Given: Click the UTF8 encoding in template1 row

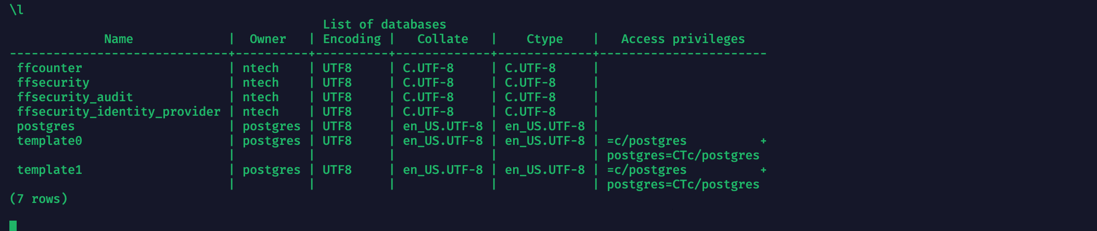Looking at the screenshot, I should pos(337,170).
